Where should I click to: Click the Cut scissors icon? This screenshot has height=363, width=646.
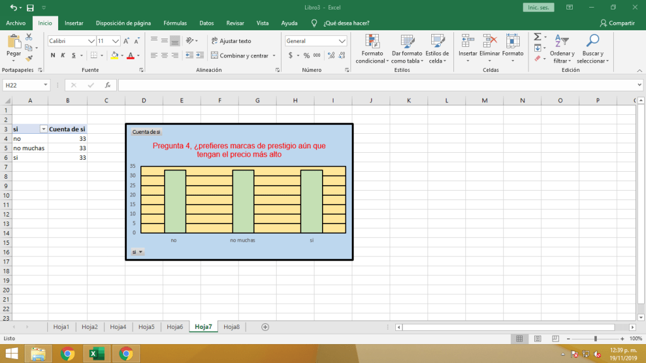pos(28,39)
